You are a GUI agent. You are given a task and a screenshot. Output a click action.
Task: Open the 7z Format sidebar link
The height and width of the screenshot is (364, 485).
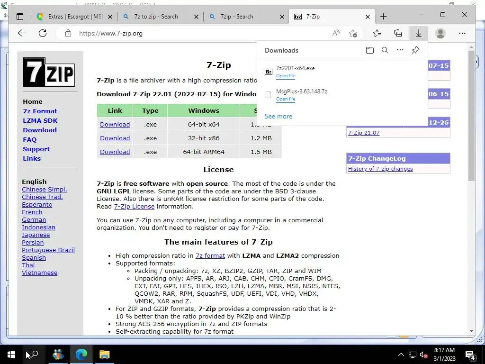(40, 111)
